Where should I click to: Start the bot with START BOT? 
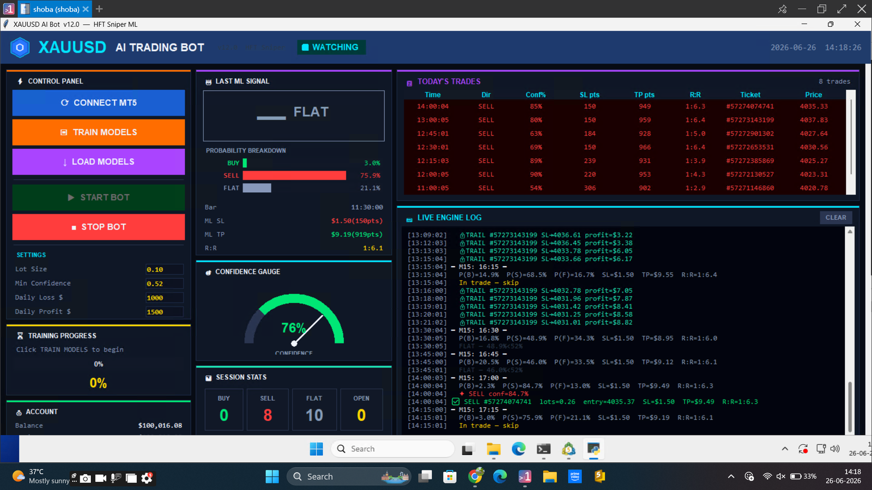(99, 197)
